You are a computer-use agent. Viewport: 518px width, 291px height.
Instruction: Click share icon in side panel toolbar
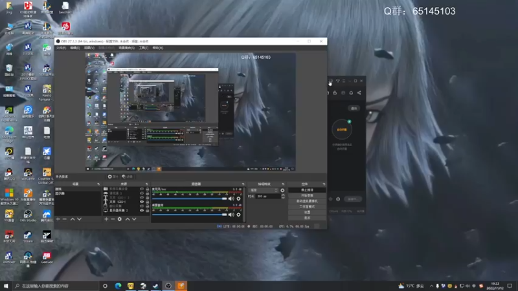(359, 92)
